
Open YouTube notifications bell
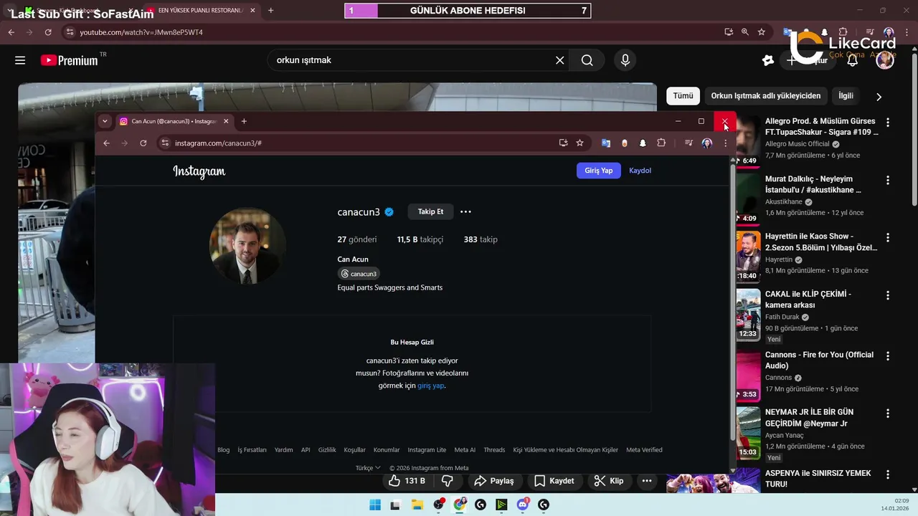click(x=852, y=60)
